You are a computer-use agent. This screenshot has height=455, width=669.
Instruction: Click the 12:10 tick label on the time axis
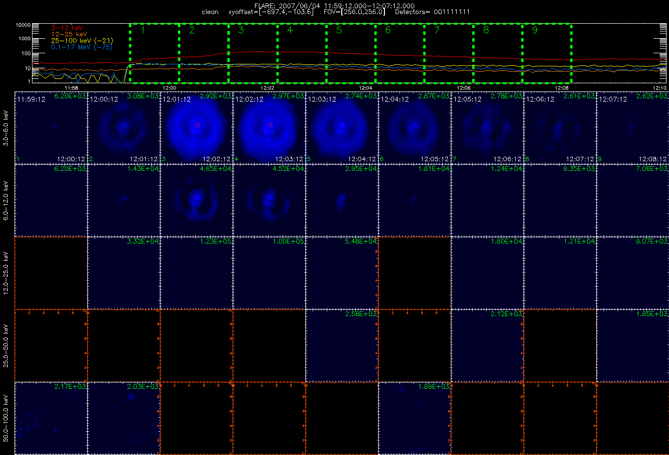pyautogui.click(x=659, y=88)
